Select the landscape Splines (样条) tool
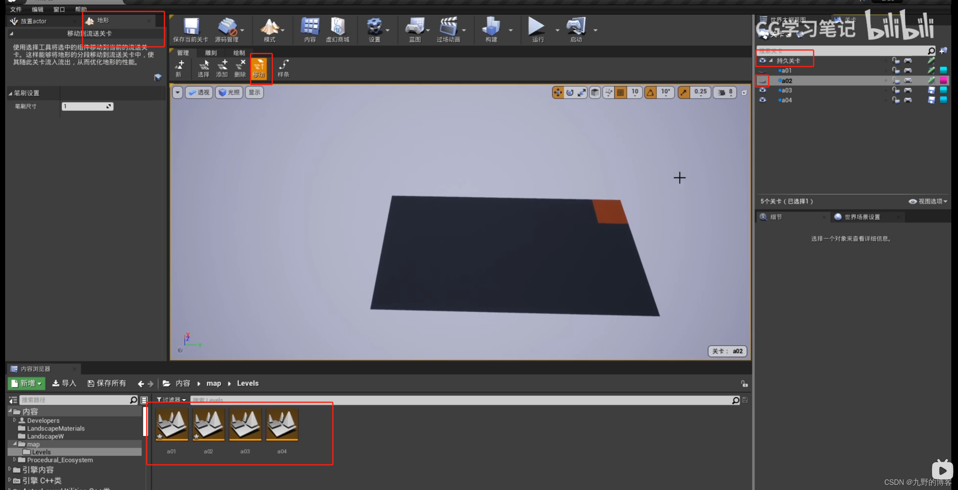The width and height of the screenshot is (958, 490). (283, 68)
